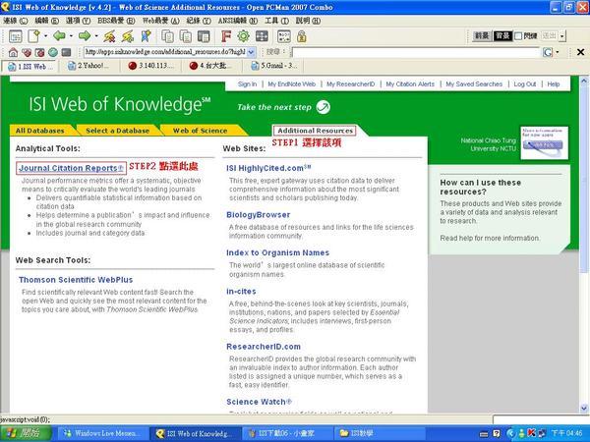The image size is (590, 442).
Task: Click the teal globe icon
Action: (53, 52)
